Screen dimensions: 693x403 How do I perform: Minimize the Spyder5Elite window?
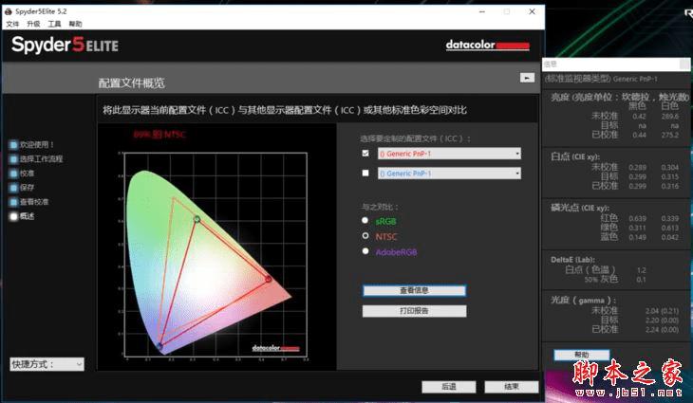482,12
